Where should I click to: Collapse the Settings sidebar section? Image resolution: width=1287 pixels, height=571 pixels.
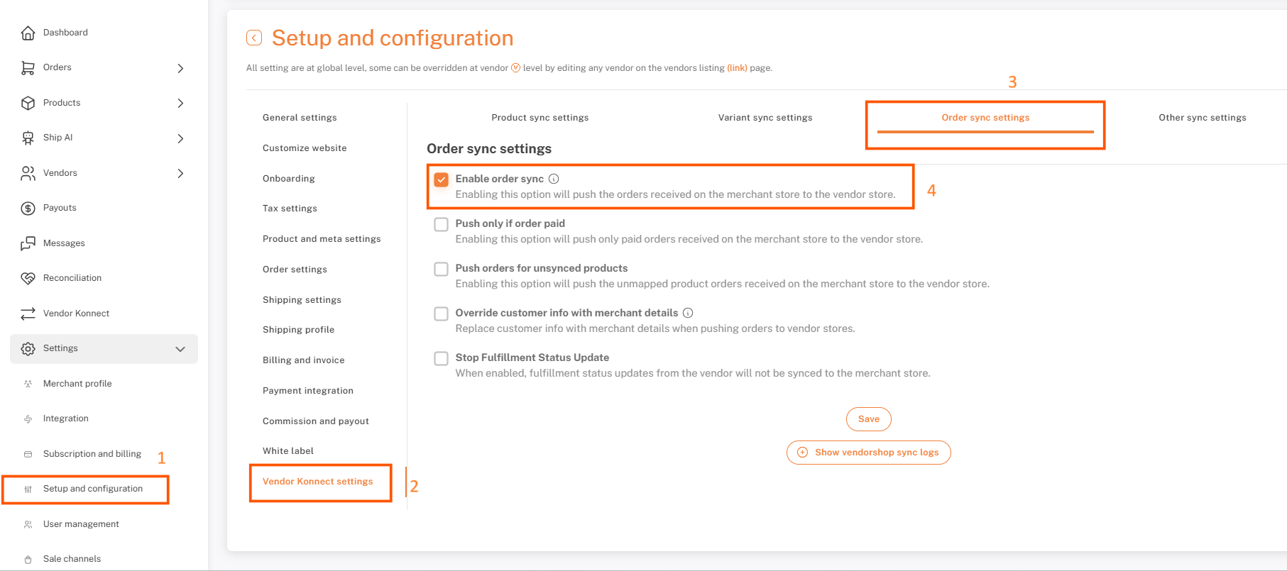coord(180,349)
